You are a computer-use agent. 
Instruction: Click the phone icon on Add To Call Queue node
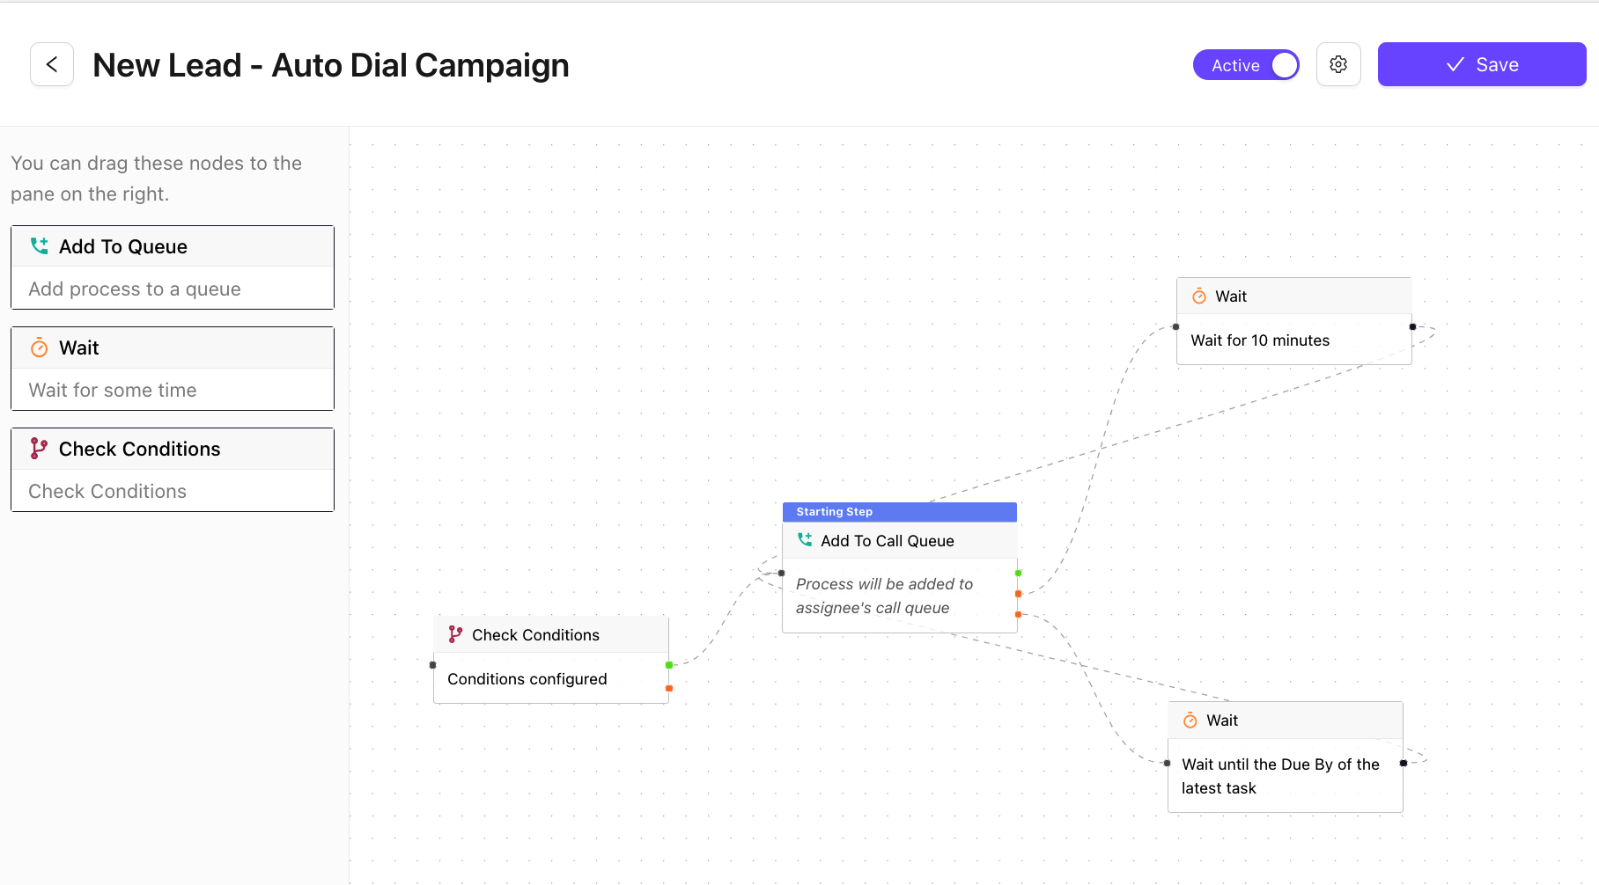click(x=805, y=540)
